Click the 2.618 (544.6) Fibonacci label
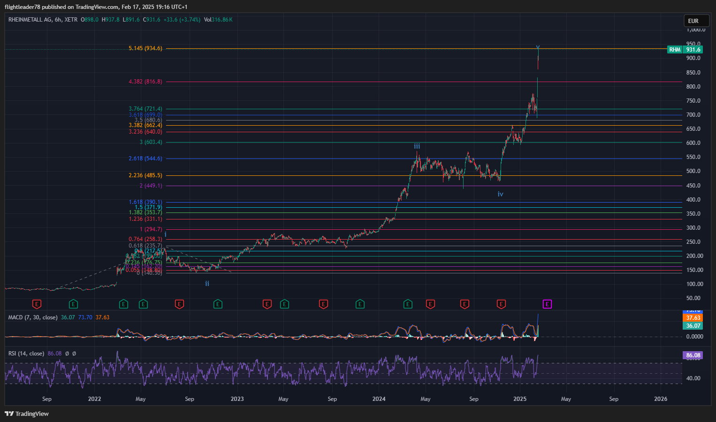716x422 pixels. 145,158
